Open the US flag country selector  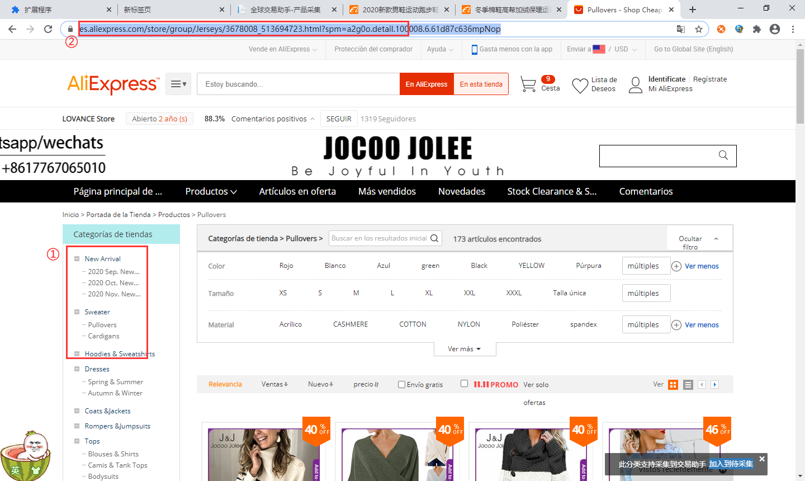(x=599, y=49)
